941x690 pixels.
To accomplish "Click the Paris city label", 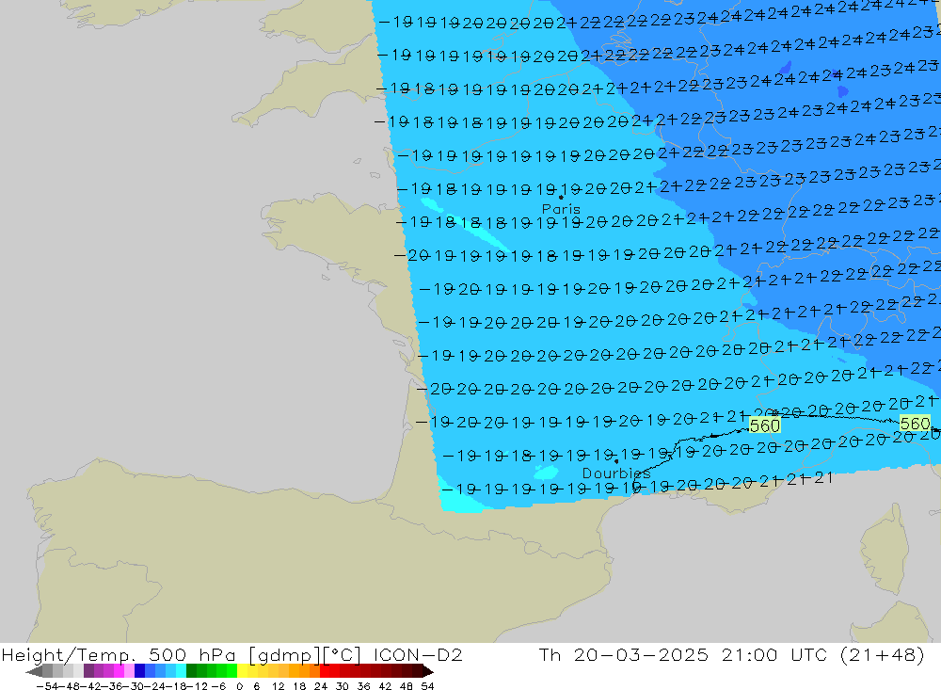I will point(561,209).
